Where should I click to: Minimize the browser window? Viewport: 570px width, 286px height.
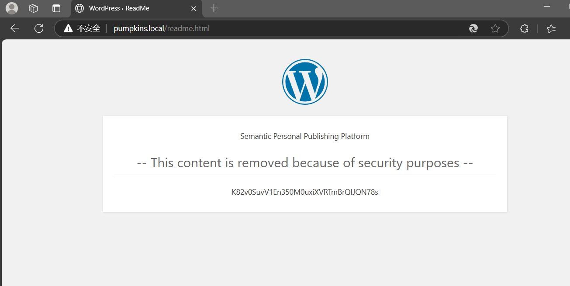(x=548, y=6)
